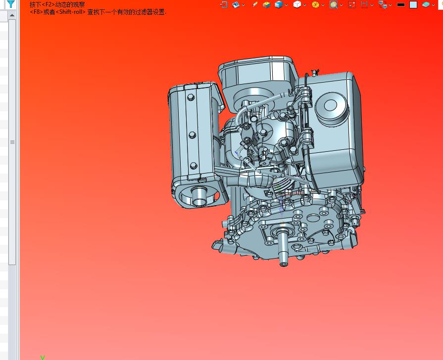Expand the dimension icon dropdown arrow
This screenshot has height=360, width=443.
coord(372,5)
